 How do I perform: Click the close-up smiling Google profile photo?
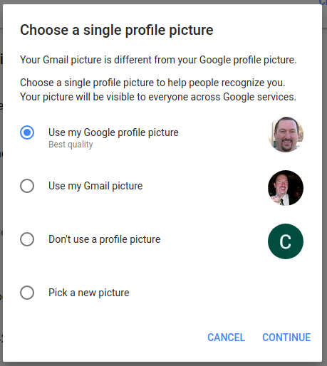point(286,135)
